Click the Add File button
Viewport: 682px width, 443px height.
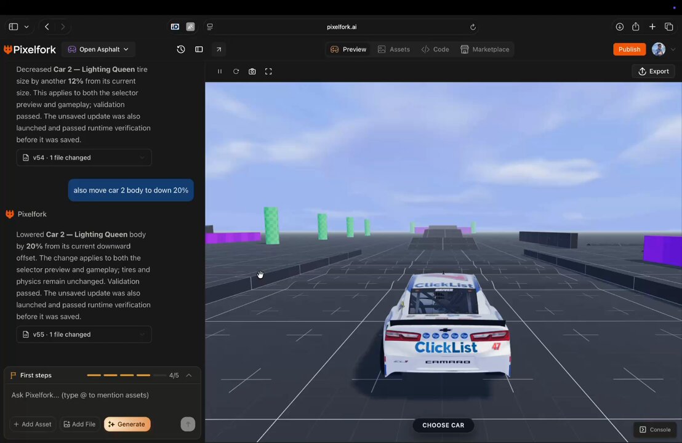pos(79,425)
